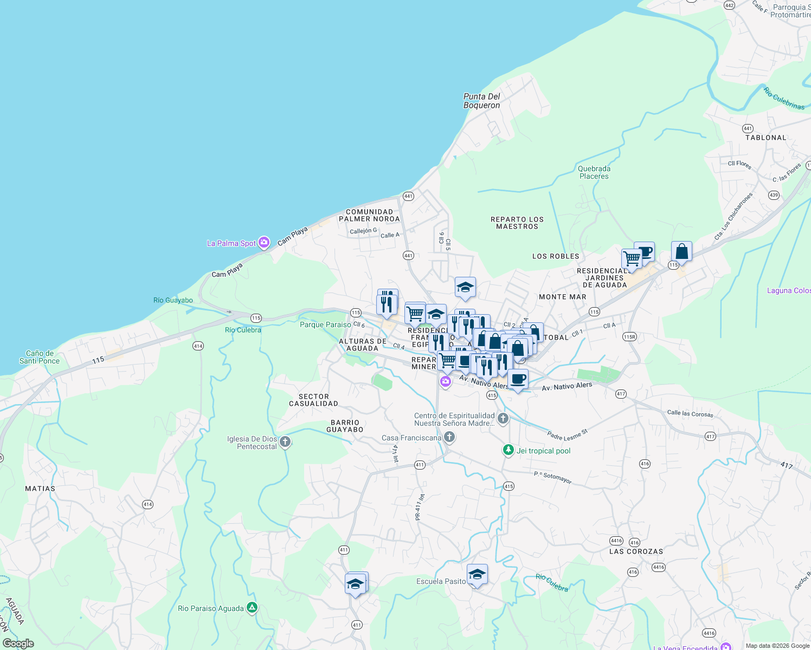This screenshot has height=650, width=811.
Task: Click the green tree marker near Río Paraiso Aguada
Action: point(252,607)
